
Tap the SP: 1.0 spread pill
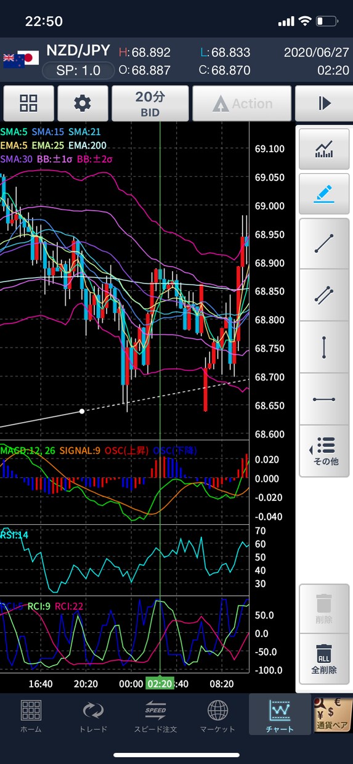tap(78, 70)
